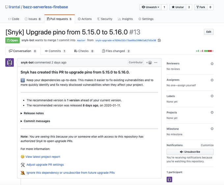This screenshot has height=185, width=224.
Task: Click the participant avatar in the sidebar
Action: [x=169, y=179]
